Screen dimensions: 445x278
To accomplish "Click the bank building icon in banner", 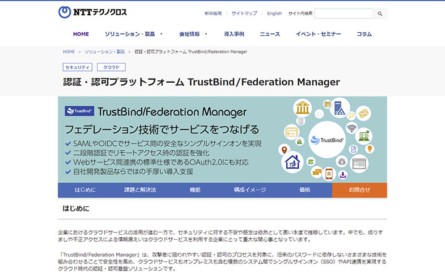I will tap(303, 109).
